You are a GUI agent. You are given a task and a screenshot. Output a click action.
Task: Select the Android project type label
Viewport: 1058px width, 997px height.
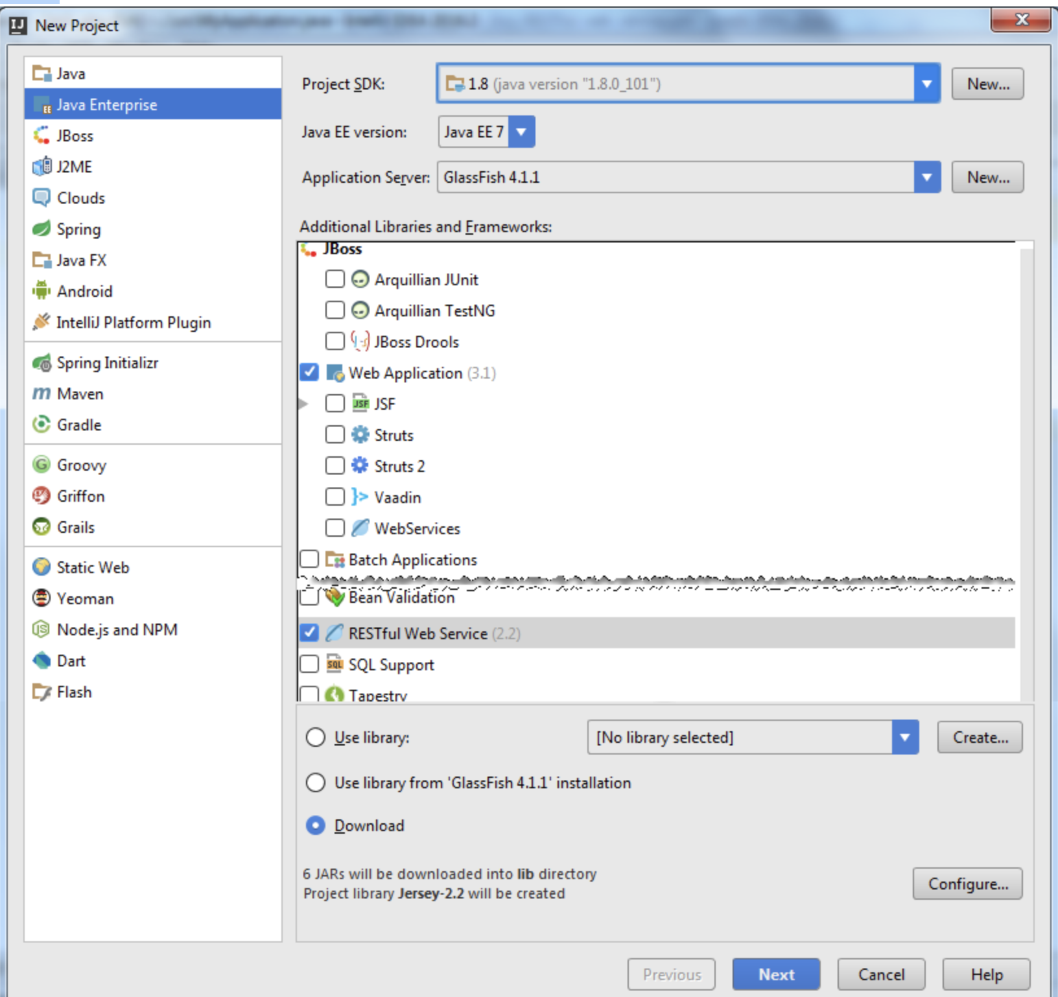tap(85, 291)
